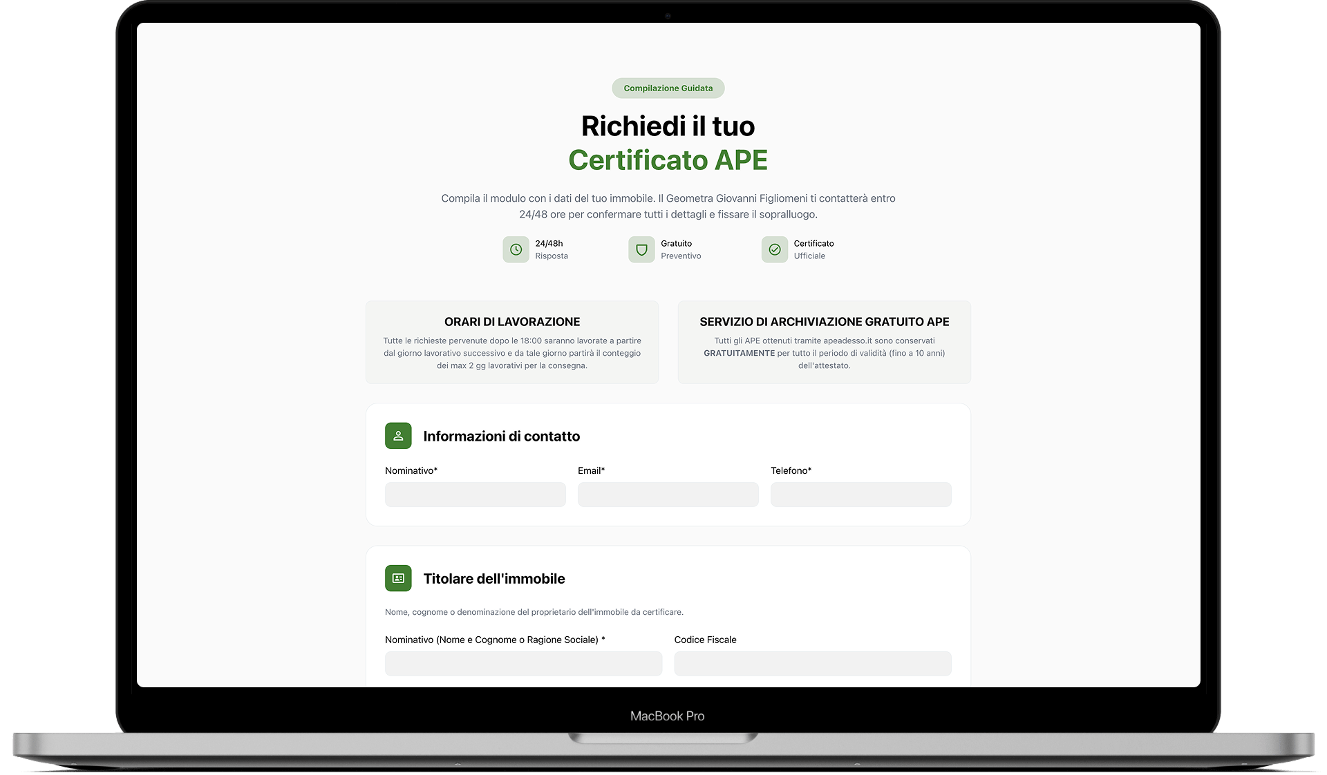
Task: Click the shield icon beside Gratuito Preventivo
Action: (x=641, y=249)
